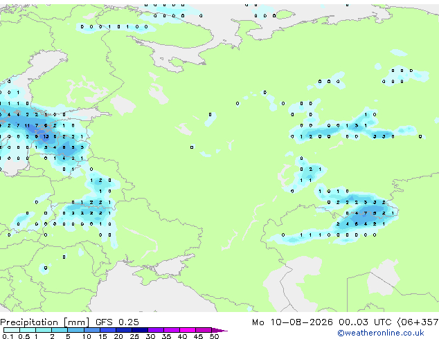Viewport: 439px width, 339px height.
Task: Click the legend label '30'
Action: 150,336
